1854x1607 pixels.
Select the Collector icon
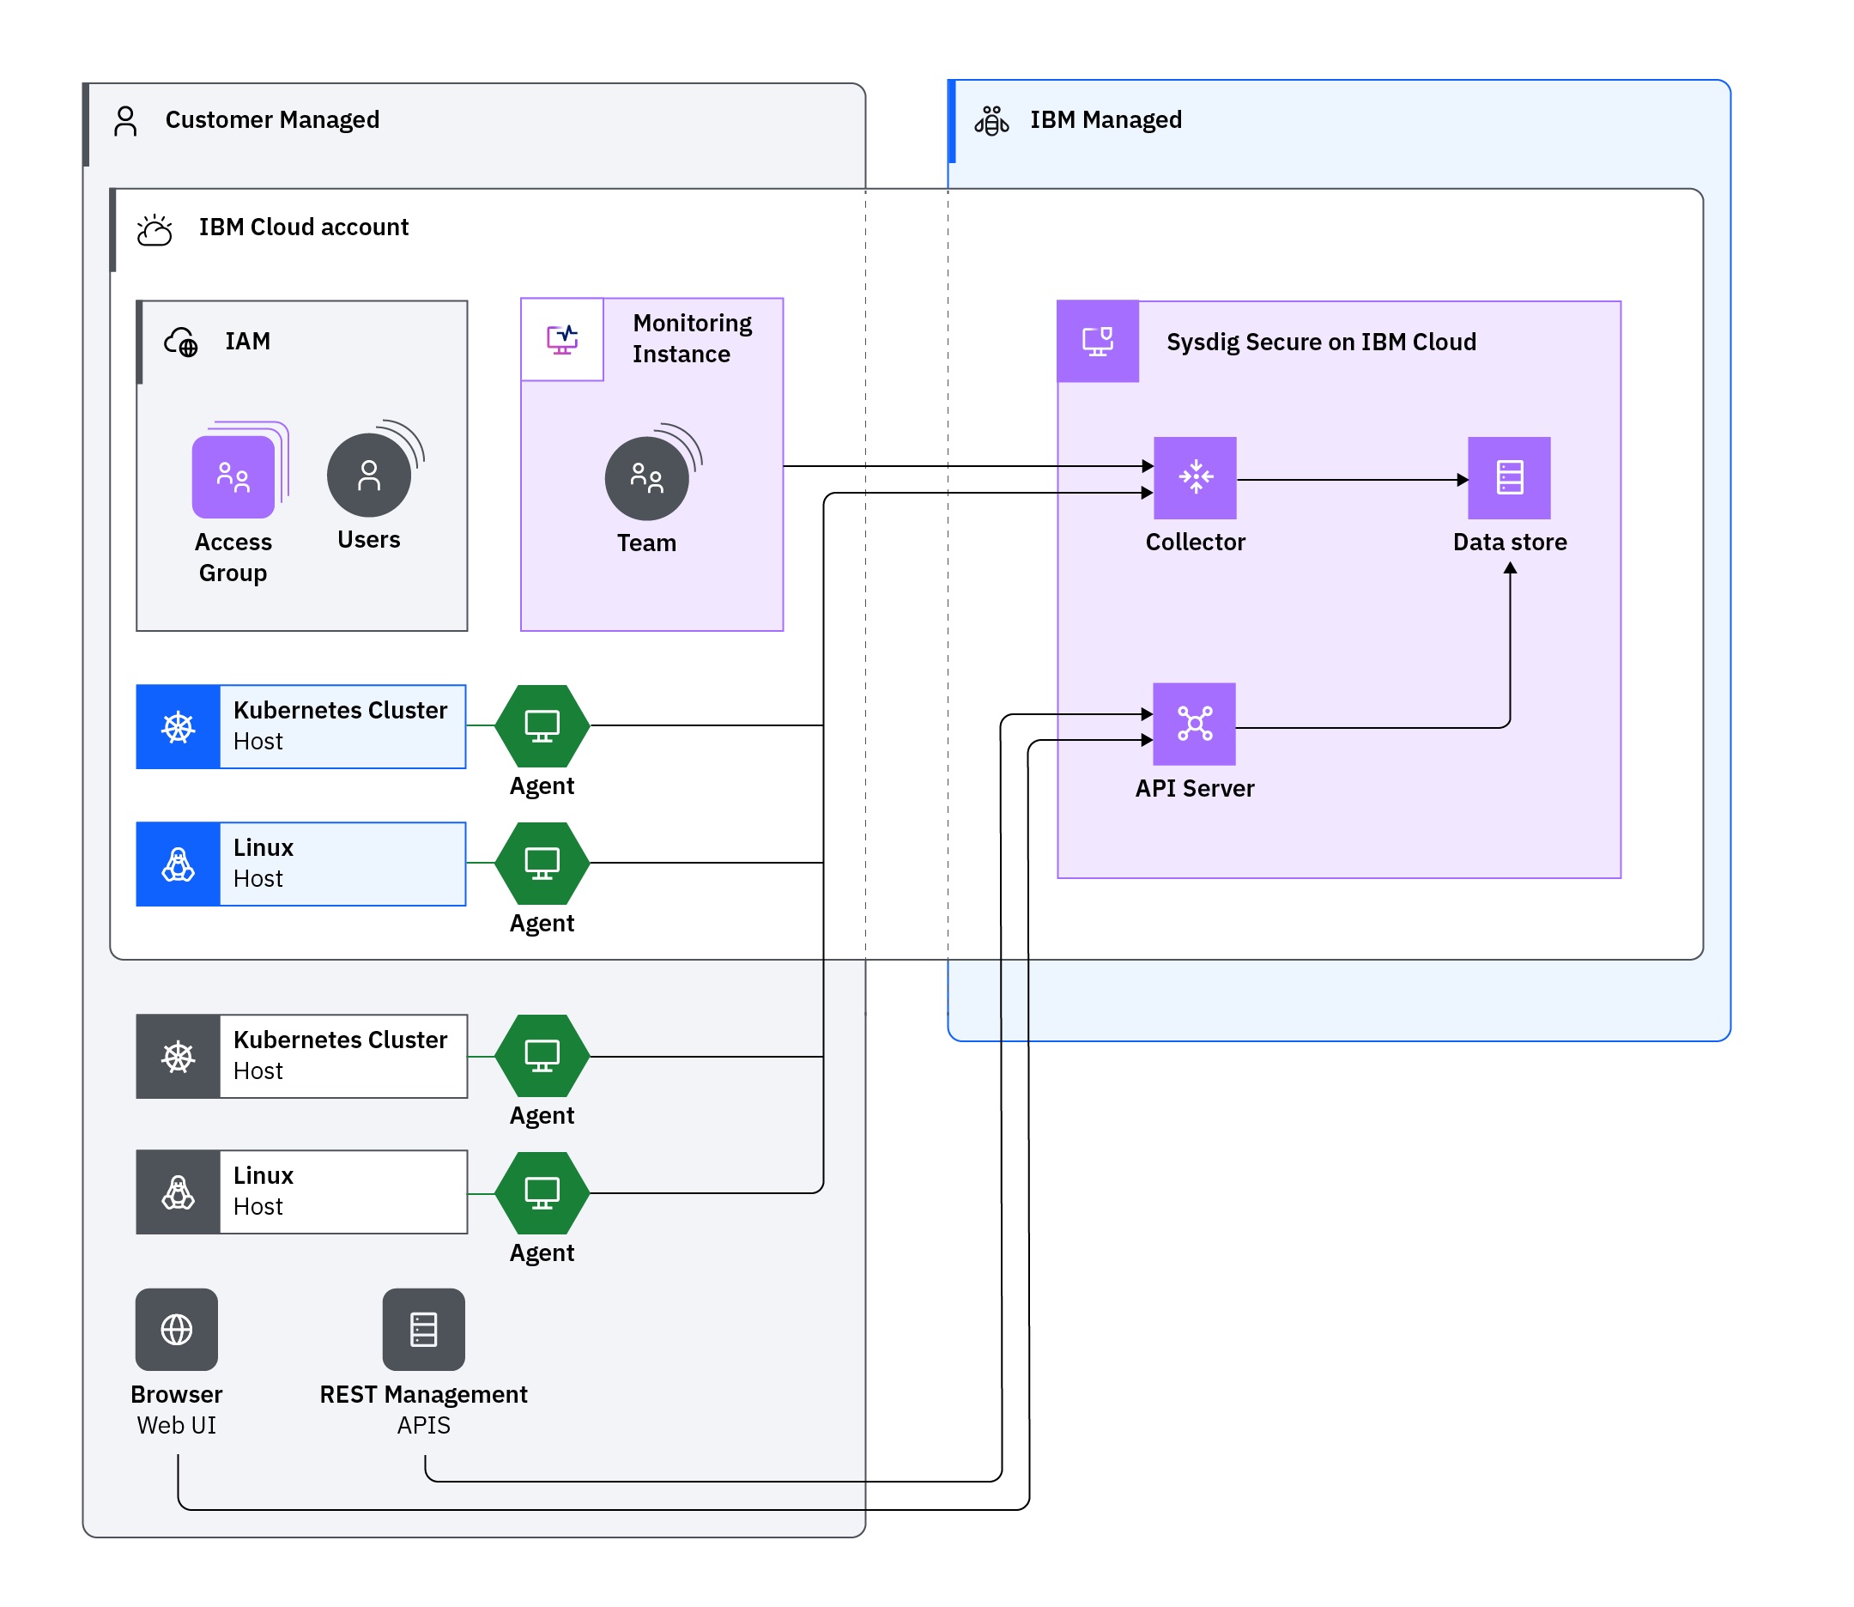[1195, 478]
